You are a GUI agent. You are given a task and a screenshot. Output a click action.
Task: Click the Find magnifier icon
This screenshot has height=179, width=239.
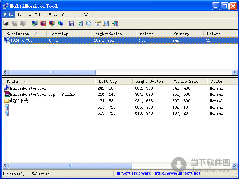106,23
